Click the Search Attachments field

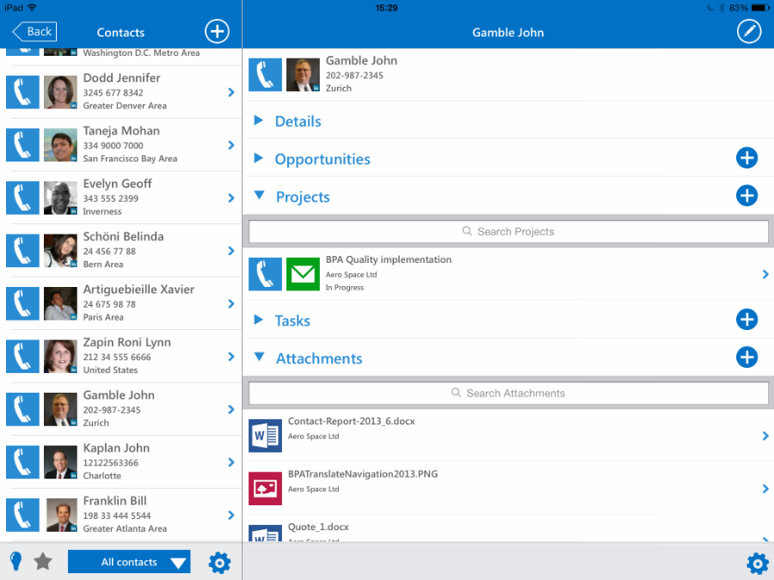pos(508,393)
